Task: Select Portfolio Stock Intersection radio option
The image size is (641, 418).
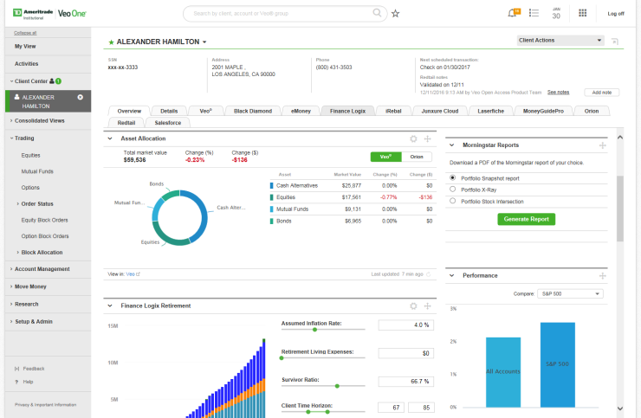Action: (452, 201)
